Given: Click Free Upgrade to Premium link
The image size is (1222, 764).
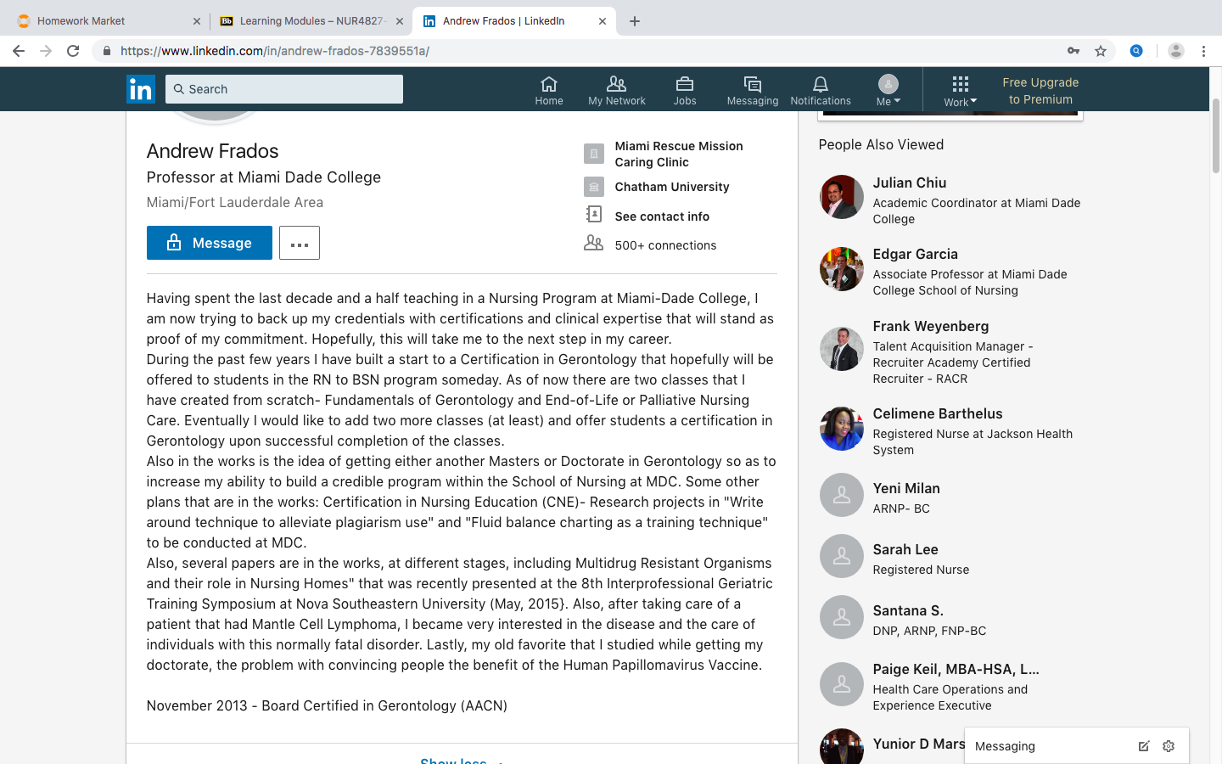Looking at the screenshot, I should point(1040,91).
